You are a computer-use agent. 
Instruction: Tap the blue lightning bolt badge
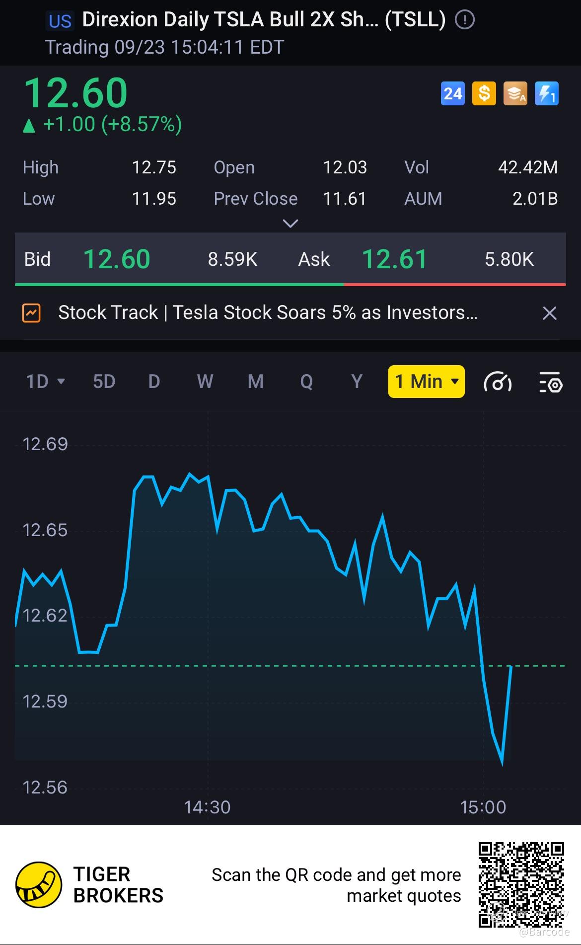(546, 93)
